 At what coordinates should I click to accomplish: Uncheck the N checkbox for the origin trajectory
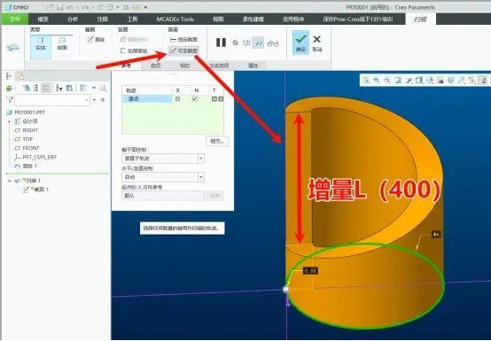195,99
